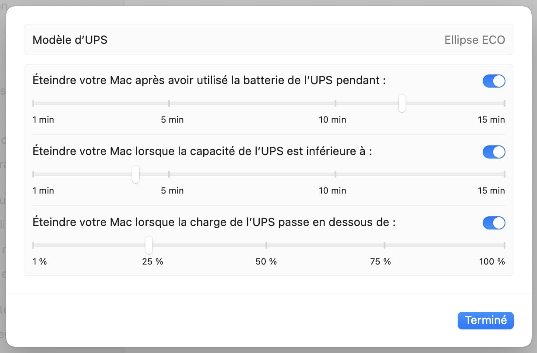Disable shutdown after UPS battery usage time

(x=494, y=81)
